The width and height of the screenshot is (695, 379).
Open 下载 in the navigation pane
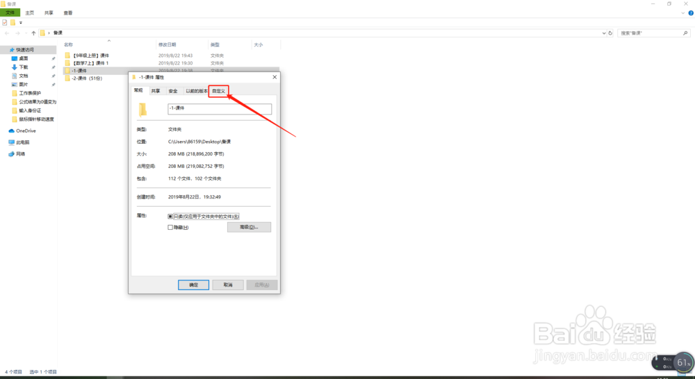pyautogui.click(x=23, y=67)
